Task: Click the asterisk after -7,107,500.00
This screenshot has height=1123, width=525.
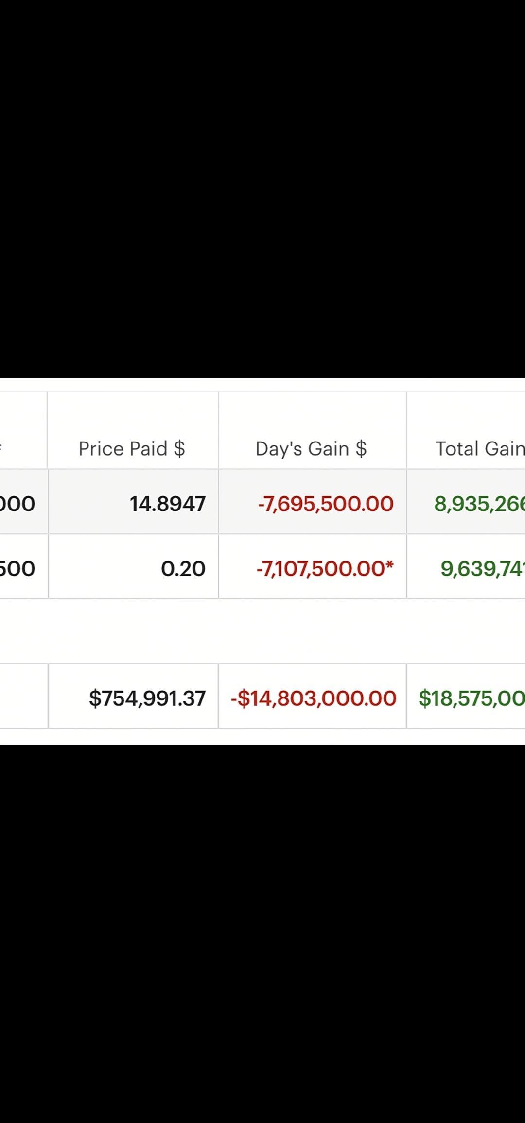Action: point(389,565)
